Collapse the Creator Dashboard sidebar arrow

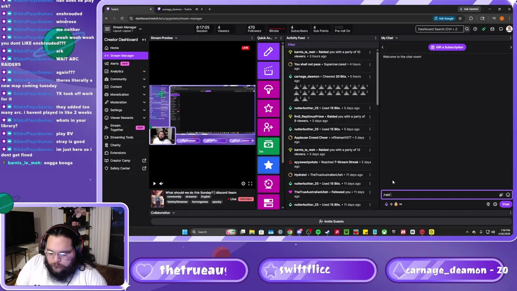(144, 40)
